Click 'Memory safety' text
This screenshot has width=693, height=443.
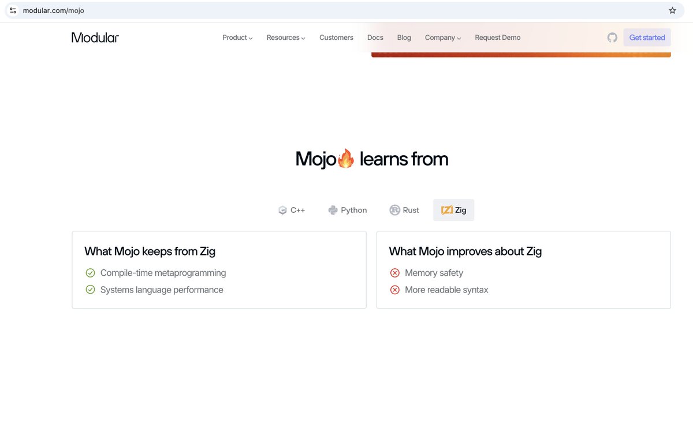434,273
